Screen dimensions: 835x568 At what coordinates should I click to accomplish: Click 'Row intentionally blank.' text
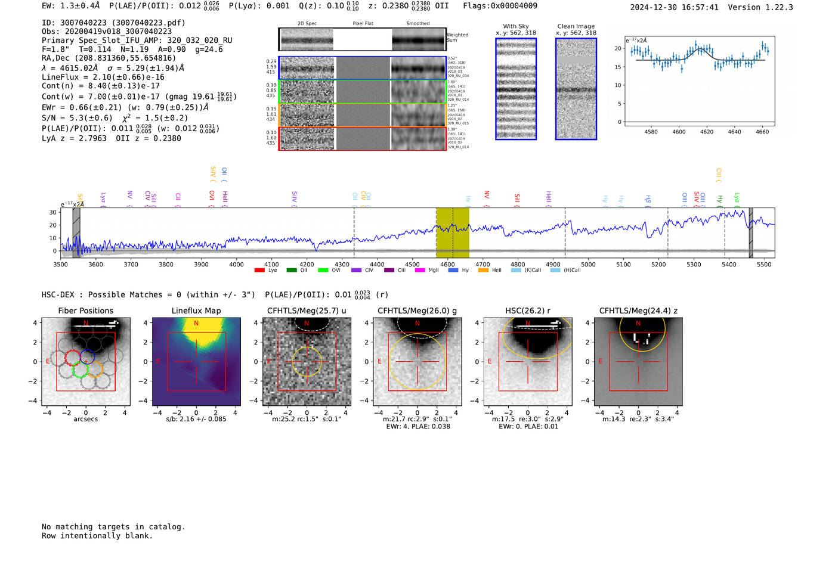[97, 536]
